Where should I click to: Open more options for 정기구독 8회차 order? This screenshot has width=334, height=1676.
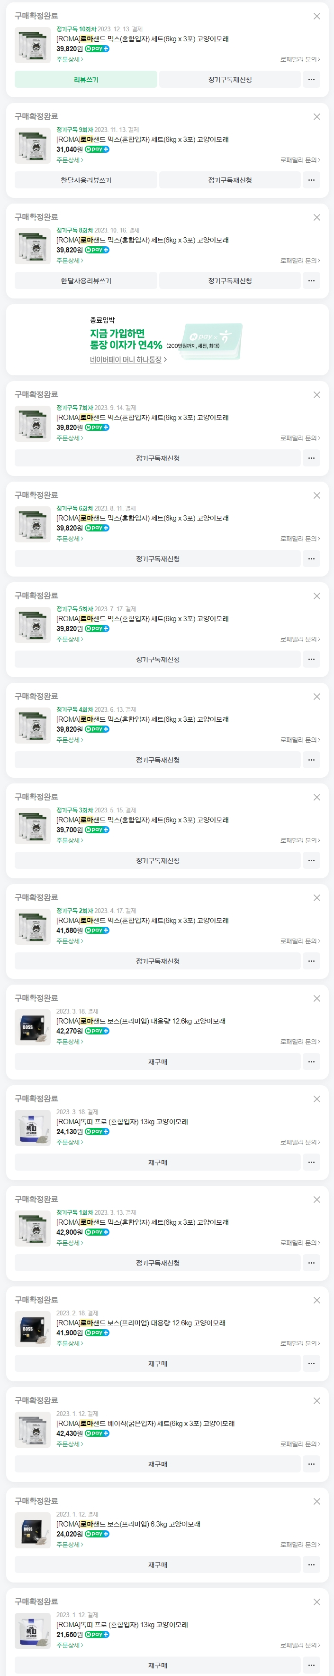tap(311, 281)
